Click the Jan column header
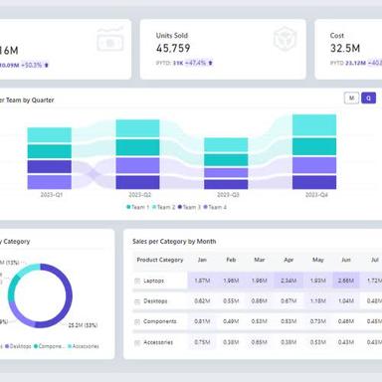 202,260
